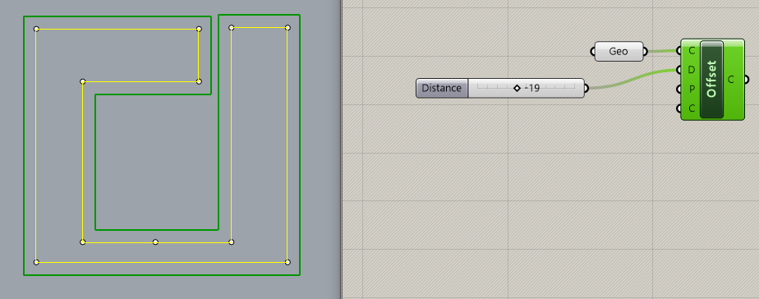The width and height of the screenshot is (759, 299).
Task: Click the Distance slider name label
Action: pyautogui.click(x=441, y=88)
